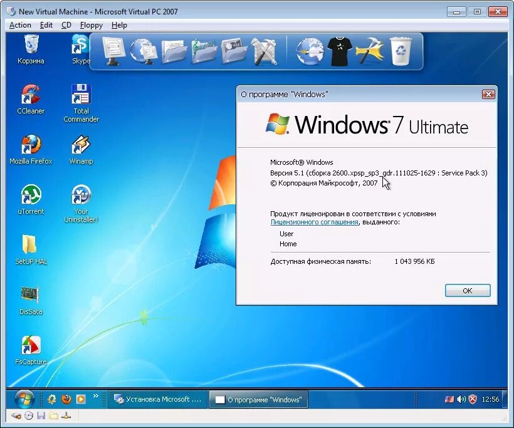
Task: Click the Virtual PC shared folders status icon
Action: 53,416
